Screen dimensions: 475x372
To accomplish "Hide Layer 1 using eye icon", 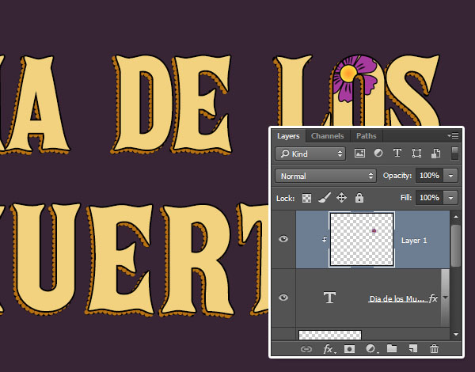I will coord(283,239).
